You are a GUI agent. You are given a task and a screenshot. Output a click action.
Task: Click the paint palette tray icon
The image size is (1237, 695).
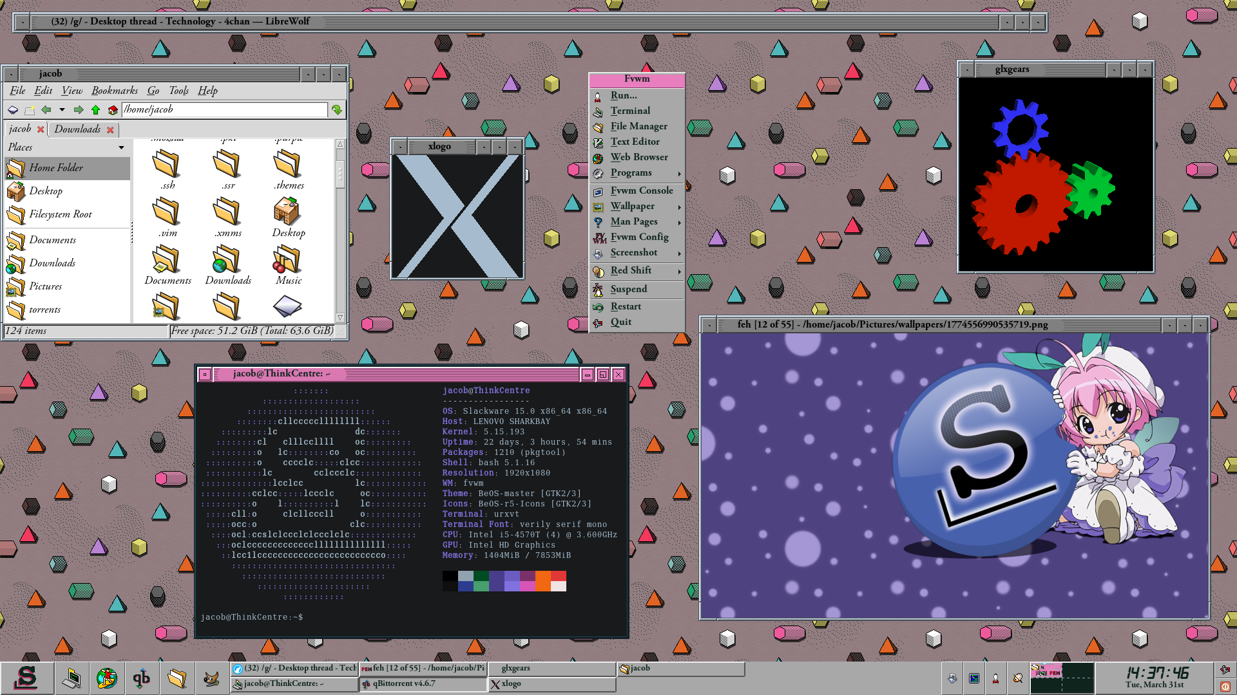(1018, 678)
